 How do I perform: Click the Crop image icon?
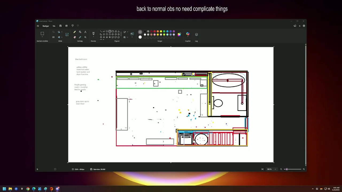[x=53, y=32]
